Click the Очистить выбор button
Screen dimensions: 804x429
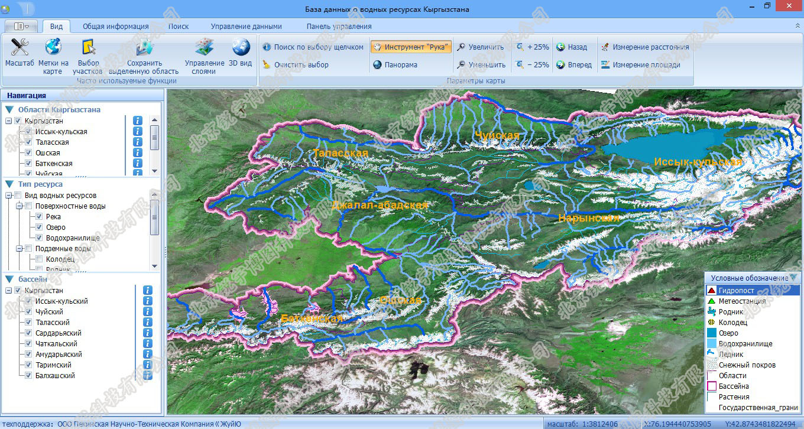(296, 65)
